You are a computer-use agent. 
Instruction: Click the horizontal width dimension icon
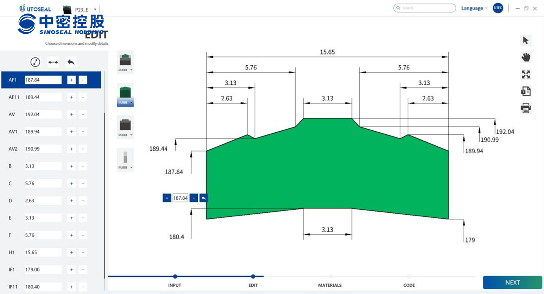(53, 62)
